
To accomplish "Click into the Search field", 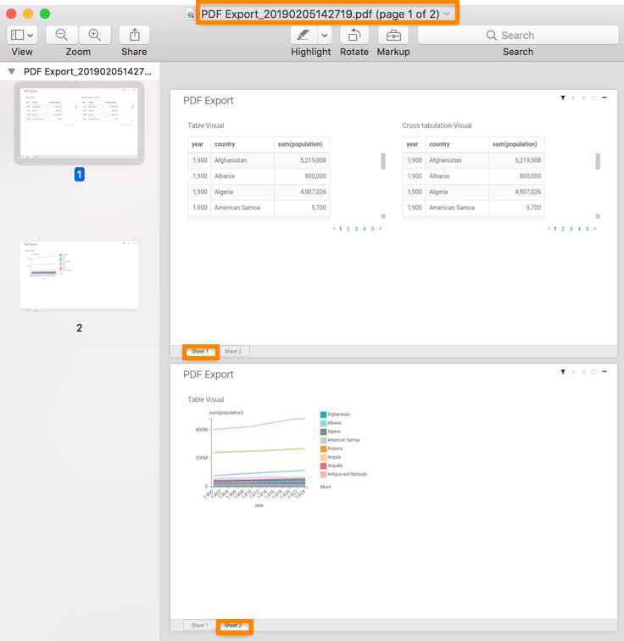I will [518, 35].
